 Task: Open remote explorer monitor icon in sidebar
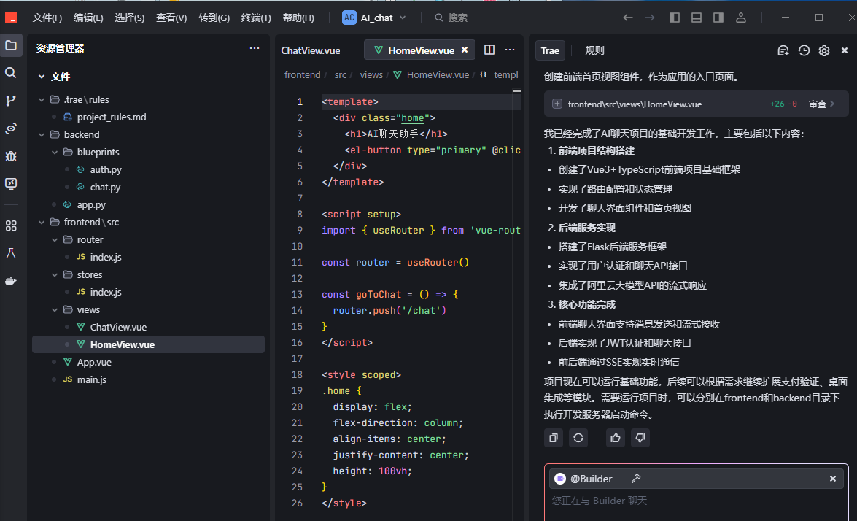pos(11,183)
